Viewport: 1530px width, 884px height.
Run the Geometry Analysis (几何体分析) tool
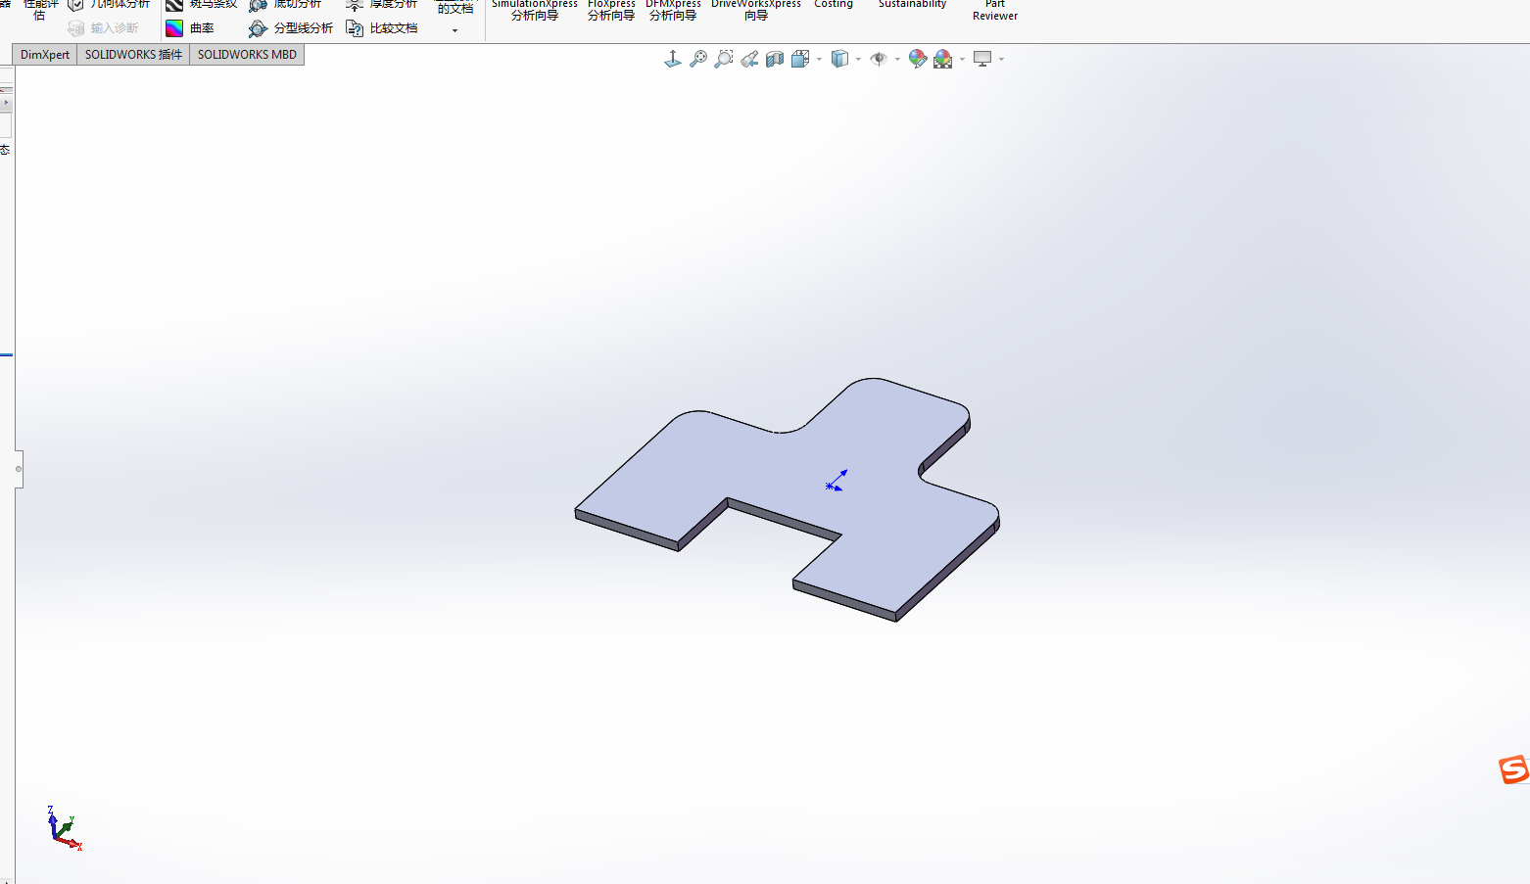click(x=109, y=5)
